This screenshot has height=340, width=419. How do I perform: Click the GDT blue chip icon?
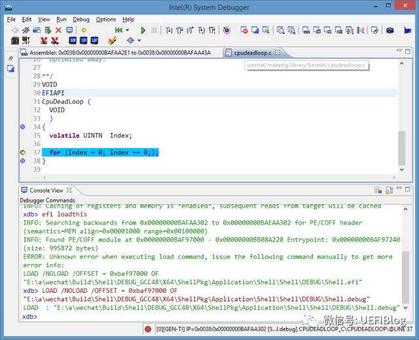point(73,41)
